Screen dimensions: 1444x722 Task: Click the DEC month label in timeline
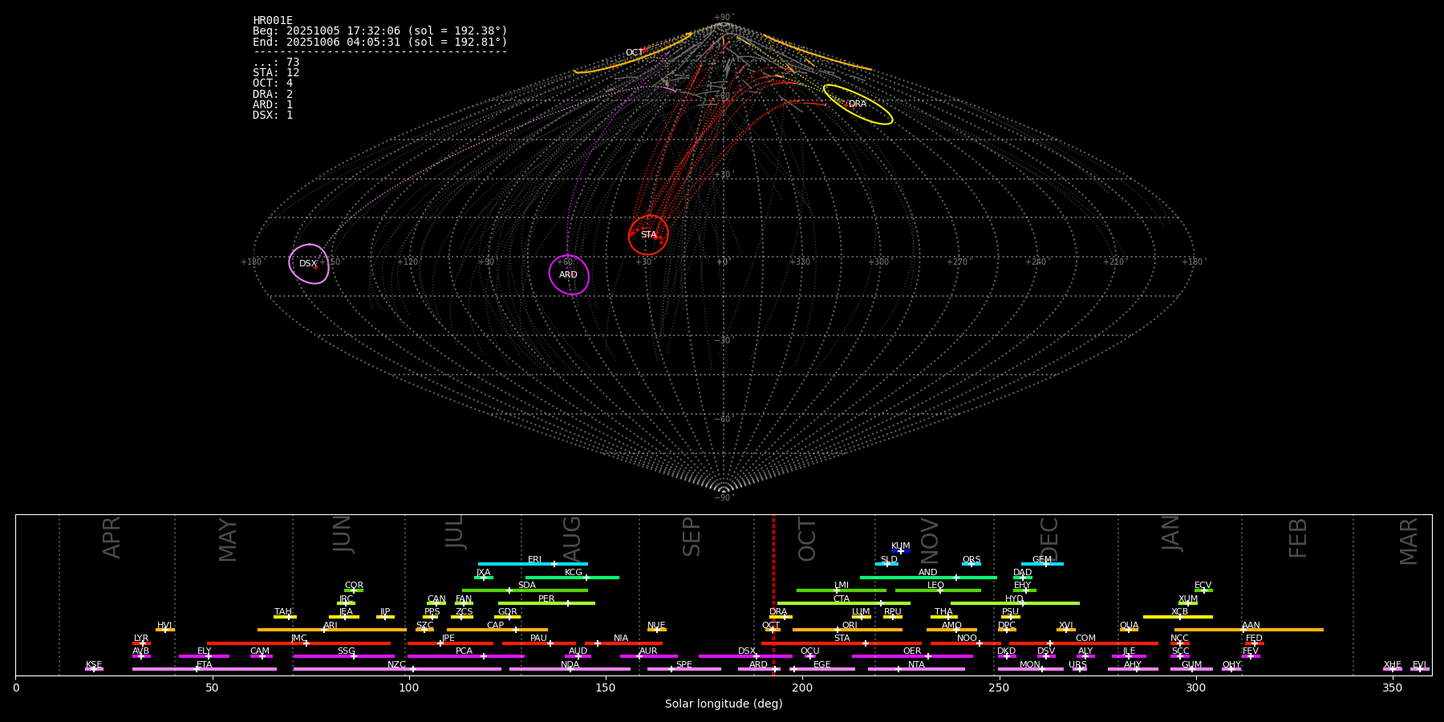pos(1049,538)
